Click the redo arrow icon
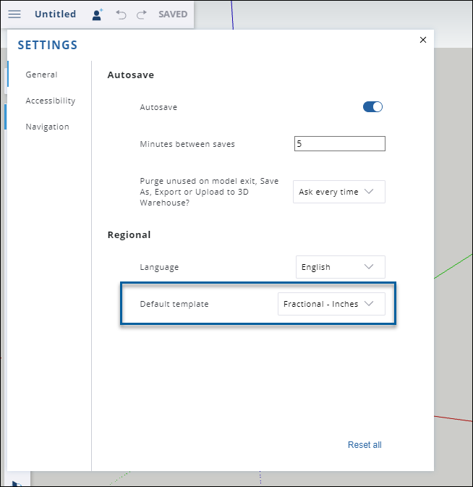The height and width of the screenshot is (487, 473). [142, 14]
